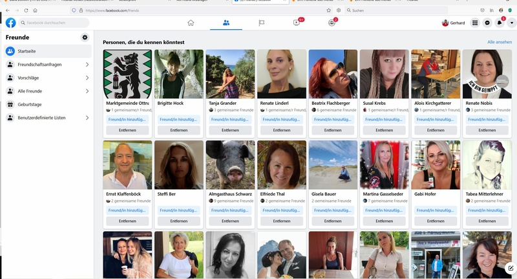Remove Steffi Ber suggestion
The height and width of the screenshot is (279, 517).
tap(179, 221)
